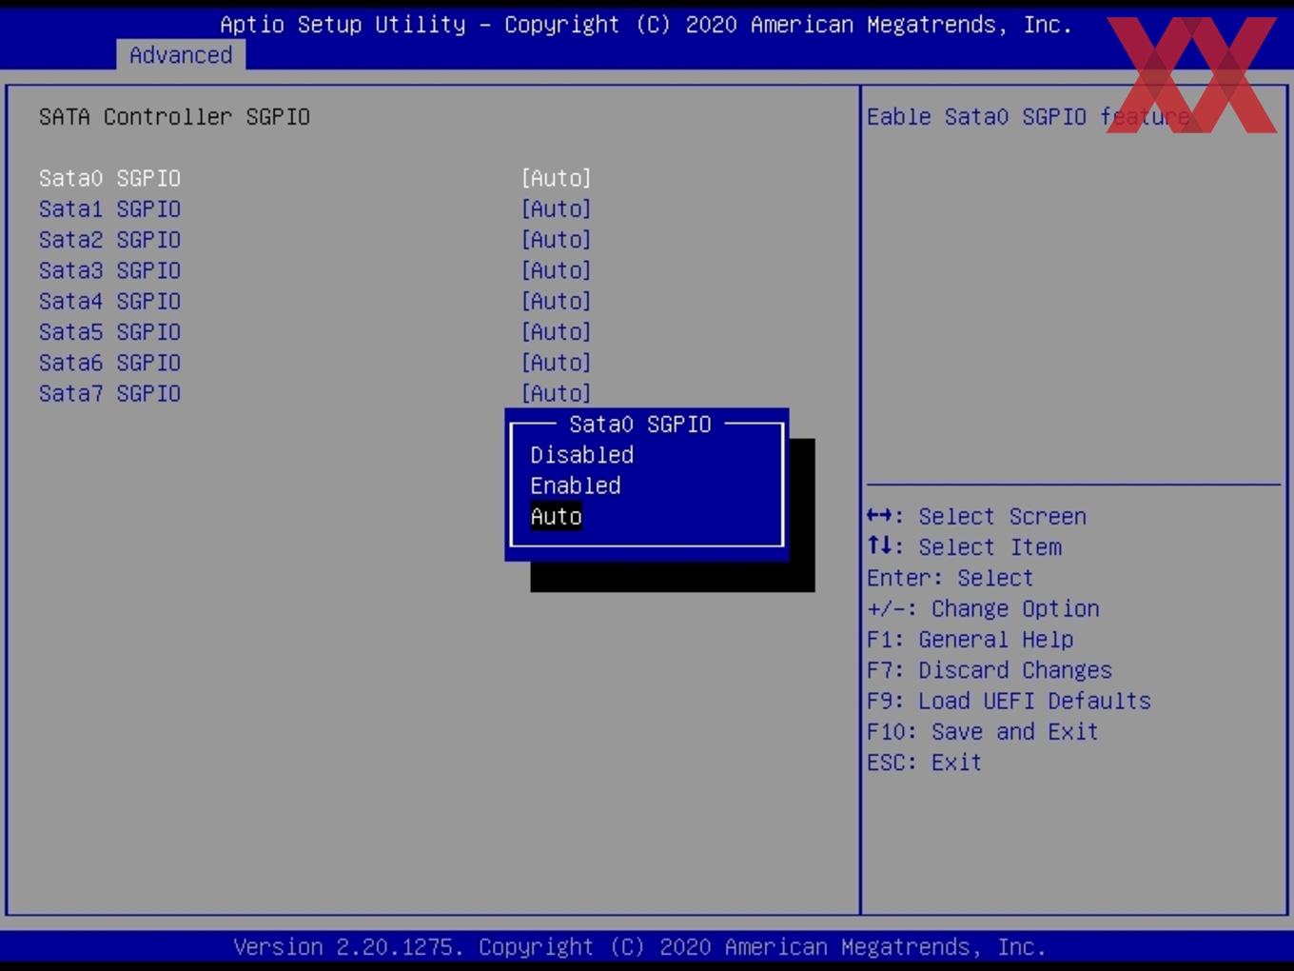This screenshot has width=1294, height=971.
Task: Click the SATA Controller SGPIO heading
Action: point(174,117)
